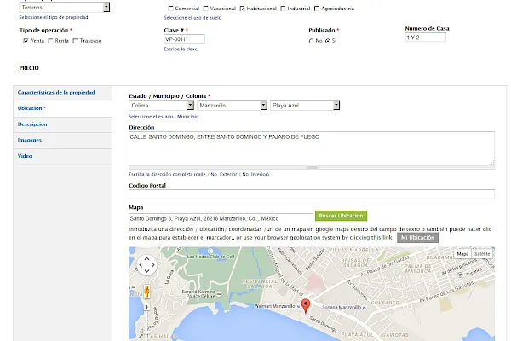Screen dimensions: 511x341
Task: Check the Comercial land use checkbox
Action: point(171,9)
